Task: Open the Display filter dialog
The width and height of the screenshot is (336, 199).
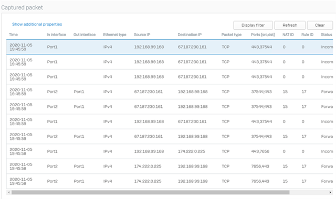Action: click(253, 25)
